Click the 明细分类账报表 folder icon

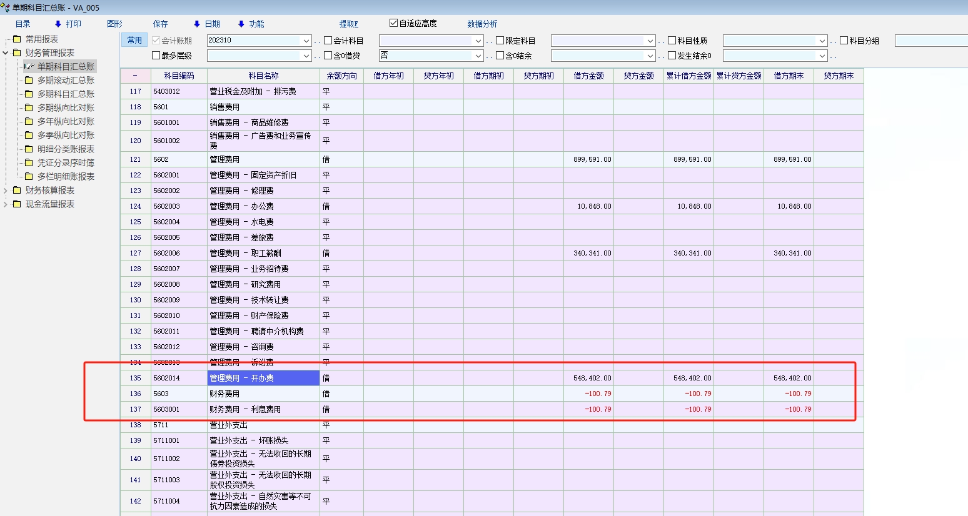tap(29, 149)
